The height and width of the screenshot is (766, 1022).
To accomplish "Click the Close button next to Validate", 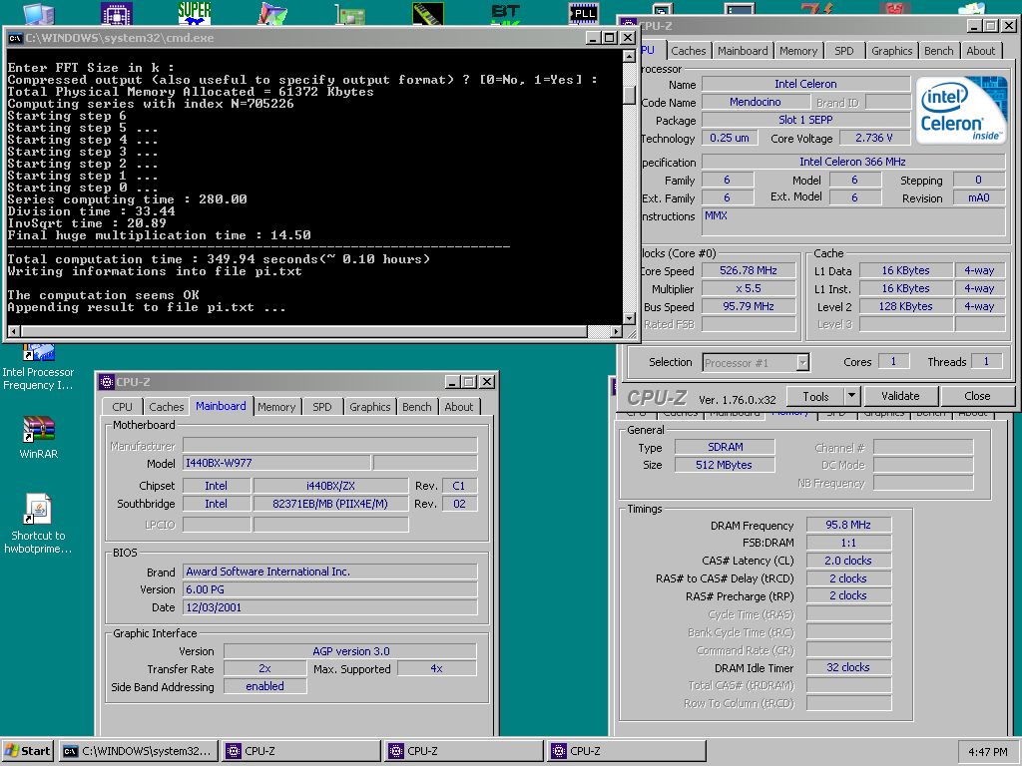I will click(x=977, y=396).
